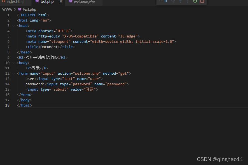The height and width of the screenshot is (165, 248).
Task: Click the opening <head> tag on line 3
Action: (23, 26)
